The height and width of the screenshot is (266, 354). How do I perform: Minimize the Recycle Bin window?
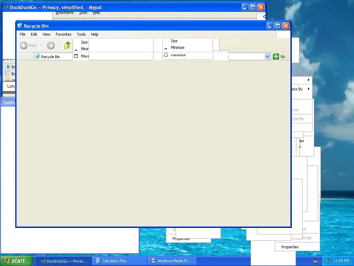(270, 26)
